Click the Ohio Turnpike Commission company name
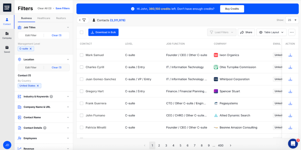This screenshot has width=301, height=150. 238,67
